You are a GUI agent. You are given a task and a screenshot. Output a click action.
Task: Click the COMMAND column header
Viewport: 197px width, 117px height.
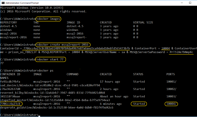[x=72, y=74]
